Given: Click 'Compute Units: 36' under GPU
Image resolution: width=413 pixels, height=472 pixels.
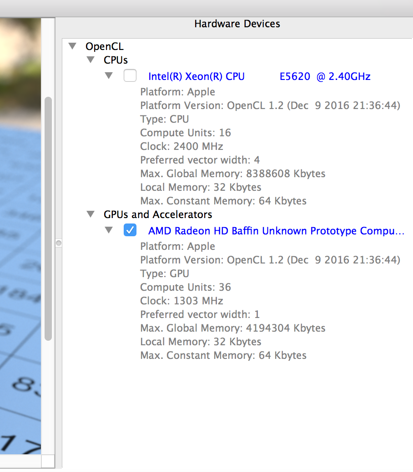Looking at the screenshot, I should [186, 287].
